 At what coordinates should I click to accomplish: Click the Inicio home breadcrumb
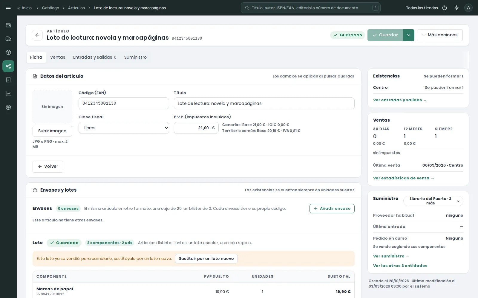pos(24,8)
